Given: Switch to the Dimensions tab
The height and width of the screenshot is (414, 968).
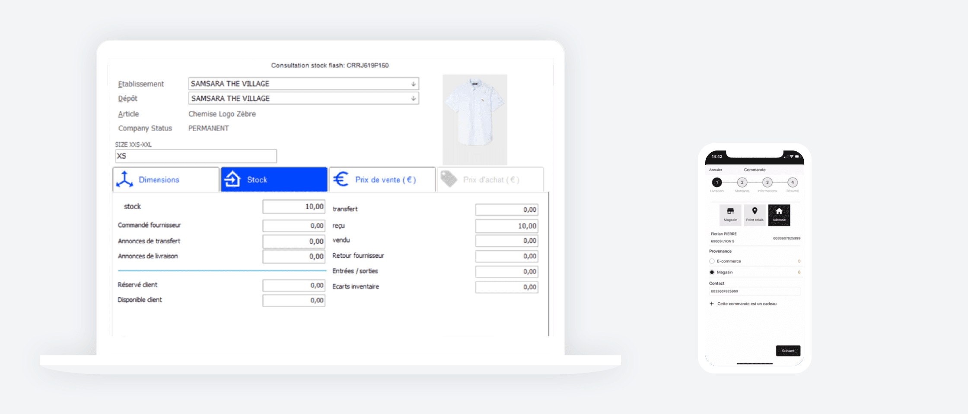Looking at the screenshot, I should (x=166, y=179).
